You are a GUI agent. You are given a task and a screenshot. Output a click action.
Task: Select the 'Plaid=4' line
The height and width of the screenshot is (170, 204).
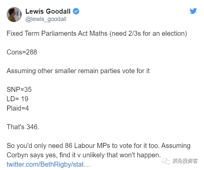click(18, 108)
